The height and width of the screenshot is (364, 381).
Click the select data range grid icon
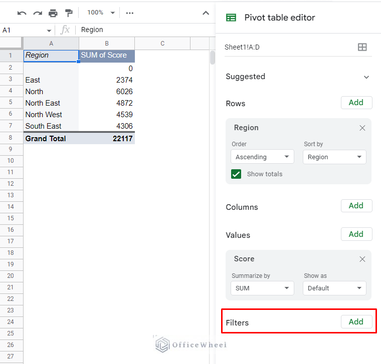[x=362, y=47]
